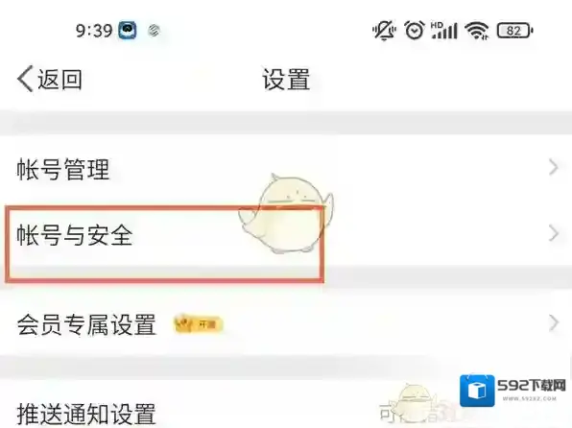Image resolution: width=572 pixels, height=428 pixels.
Task: Tap the 返回 back text
Action: pyautogui.click(x=60, y=80)
